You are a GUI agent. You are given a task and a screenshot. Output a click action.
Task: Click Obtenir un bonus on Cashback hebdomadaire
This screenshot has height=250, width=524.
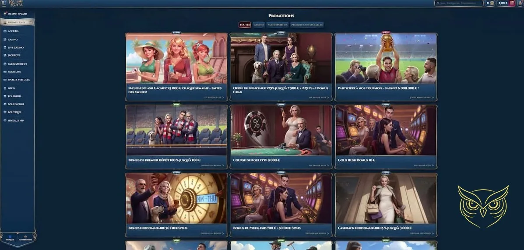pos(423,233)
